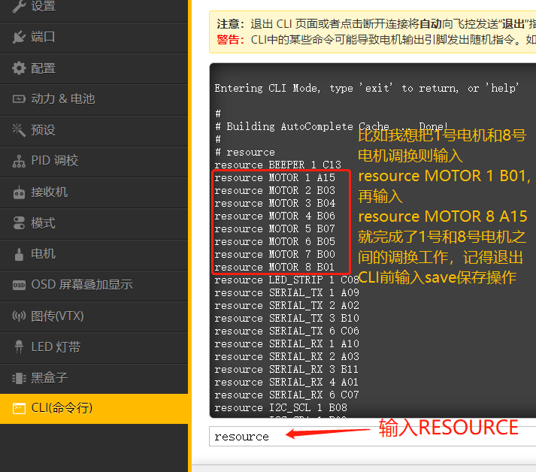Click the 'Entering CLI Mode' output line

point(367,88)
